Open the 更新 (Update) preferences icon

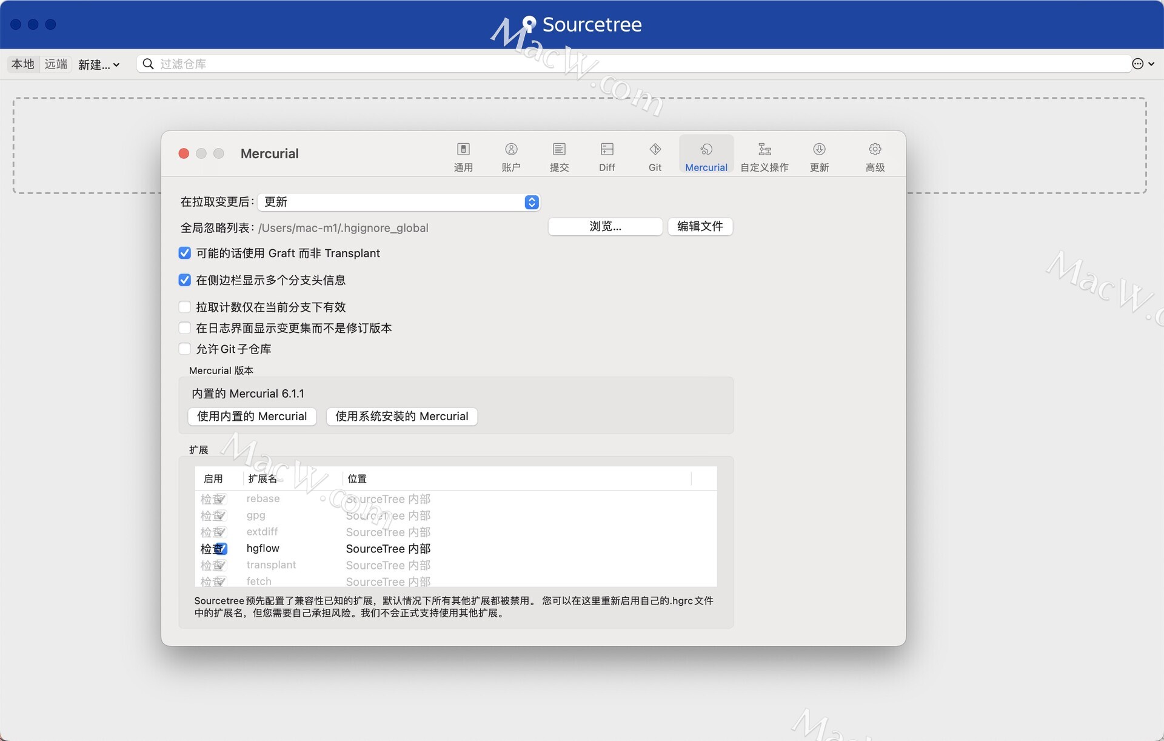click(x=819, y=156)
